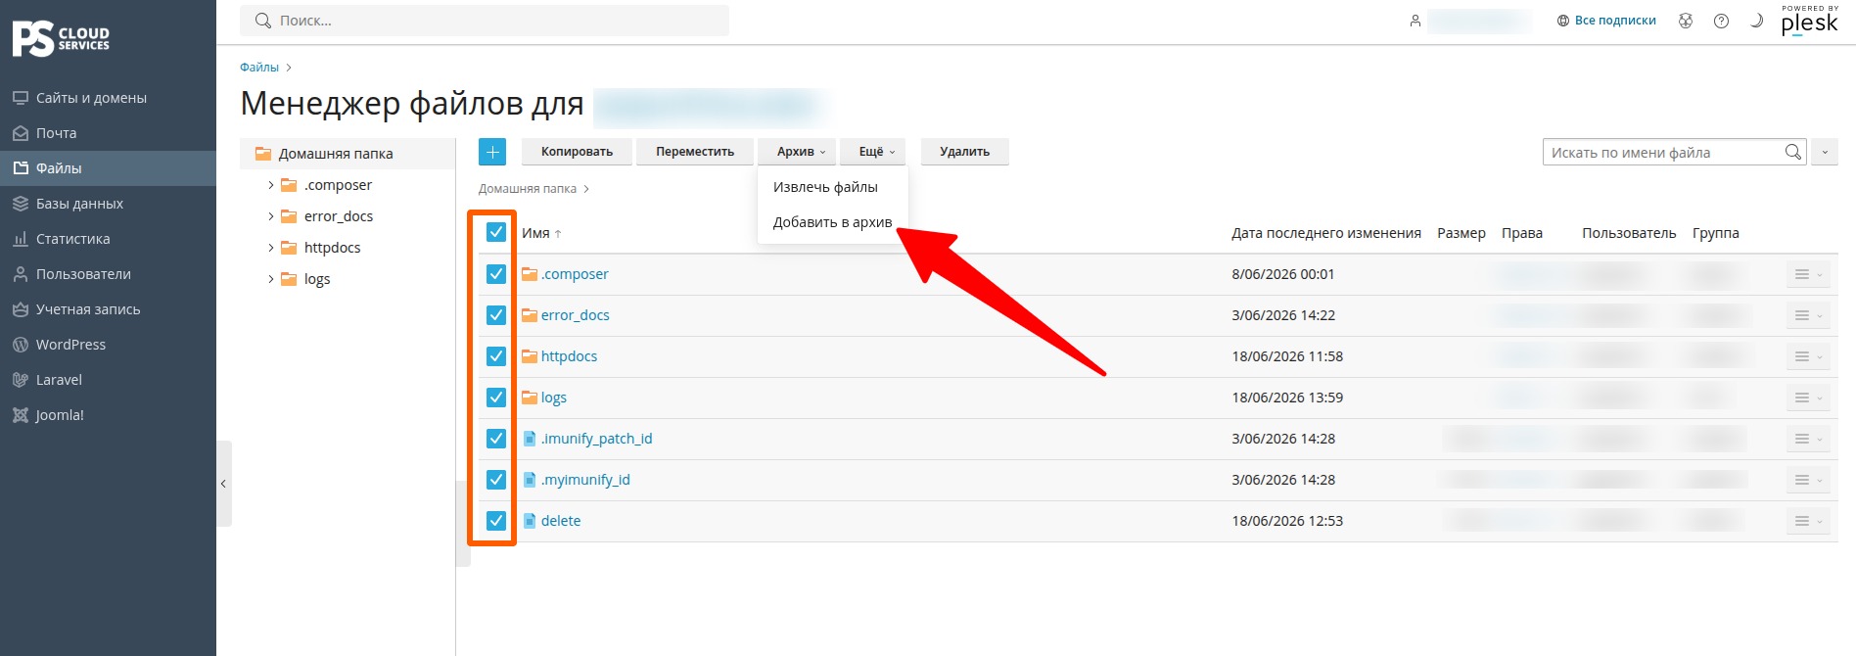Toggle dark mode moon icon
Screen dimensions: 1856x656
tap(1756, 21)
